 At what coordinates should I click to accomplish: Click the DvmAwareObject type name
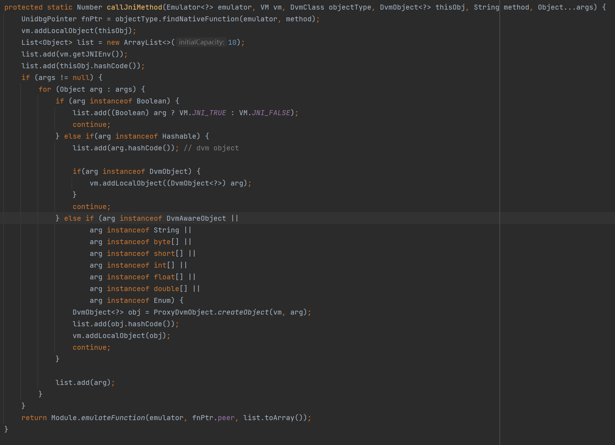coord(196,218)
